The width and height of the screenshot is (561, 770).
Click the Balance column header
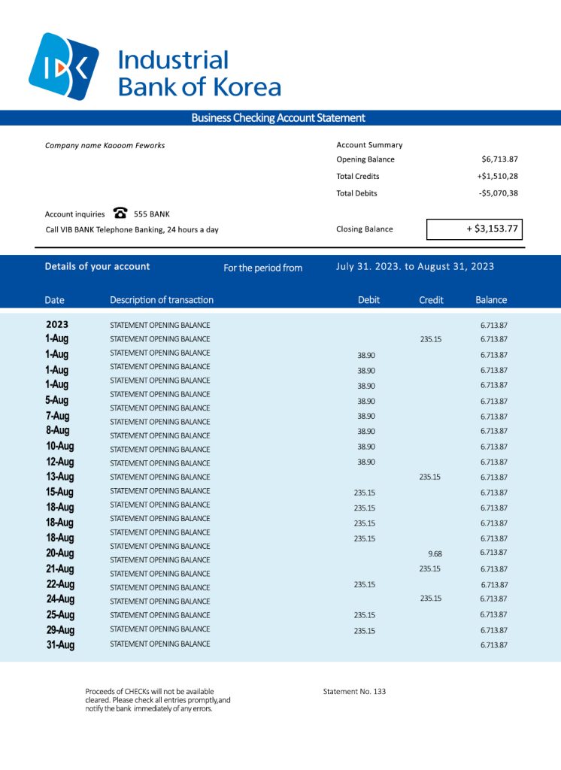[491, 300]
